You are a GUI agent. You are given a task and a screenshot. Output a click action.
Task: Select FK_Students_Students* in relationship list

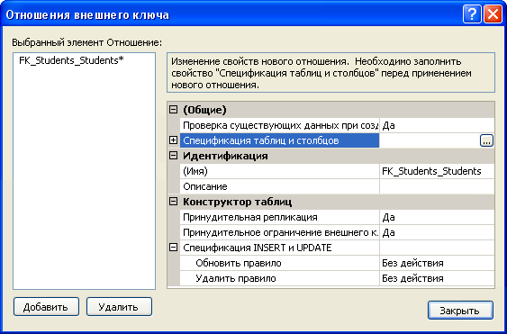tap(71, 60)
